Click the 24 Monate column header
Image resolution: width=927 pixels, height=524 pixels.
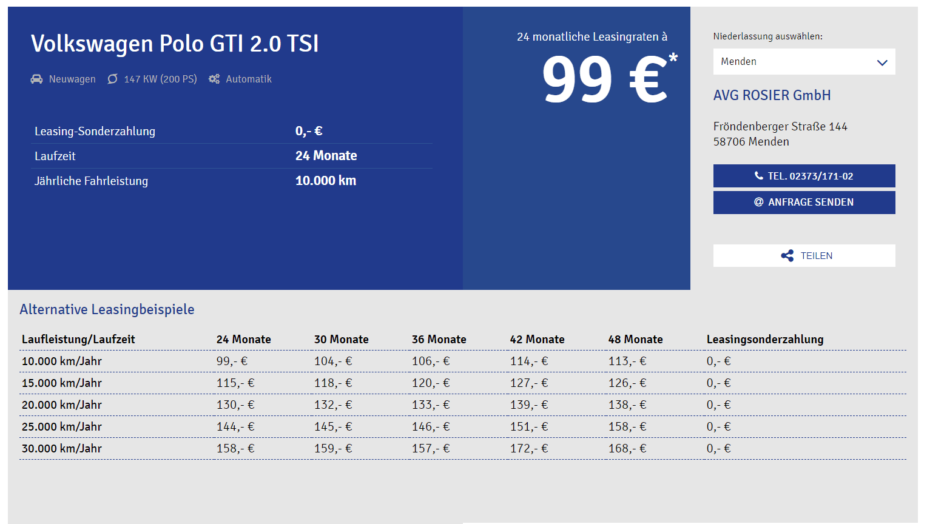click(x=244, y=340)
